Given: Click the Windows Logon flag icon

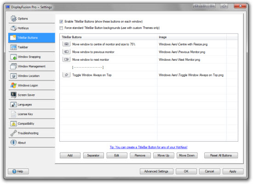Looking at the screenshot, I should click(x=13, y=86).
